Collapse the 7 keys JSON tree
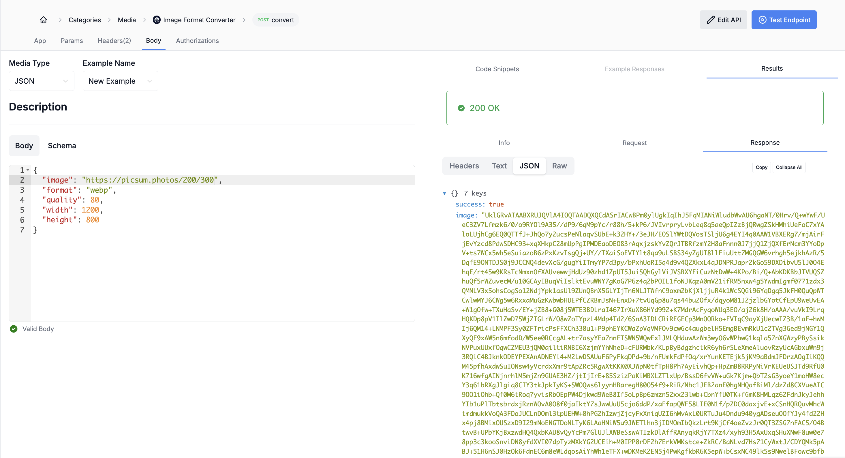The image size is (845, 458). [444, 194]
